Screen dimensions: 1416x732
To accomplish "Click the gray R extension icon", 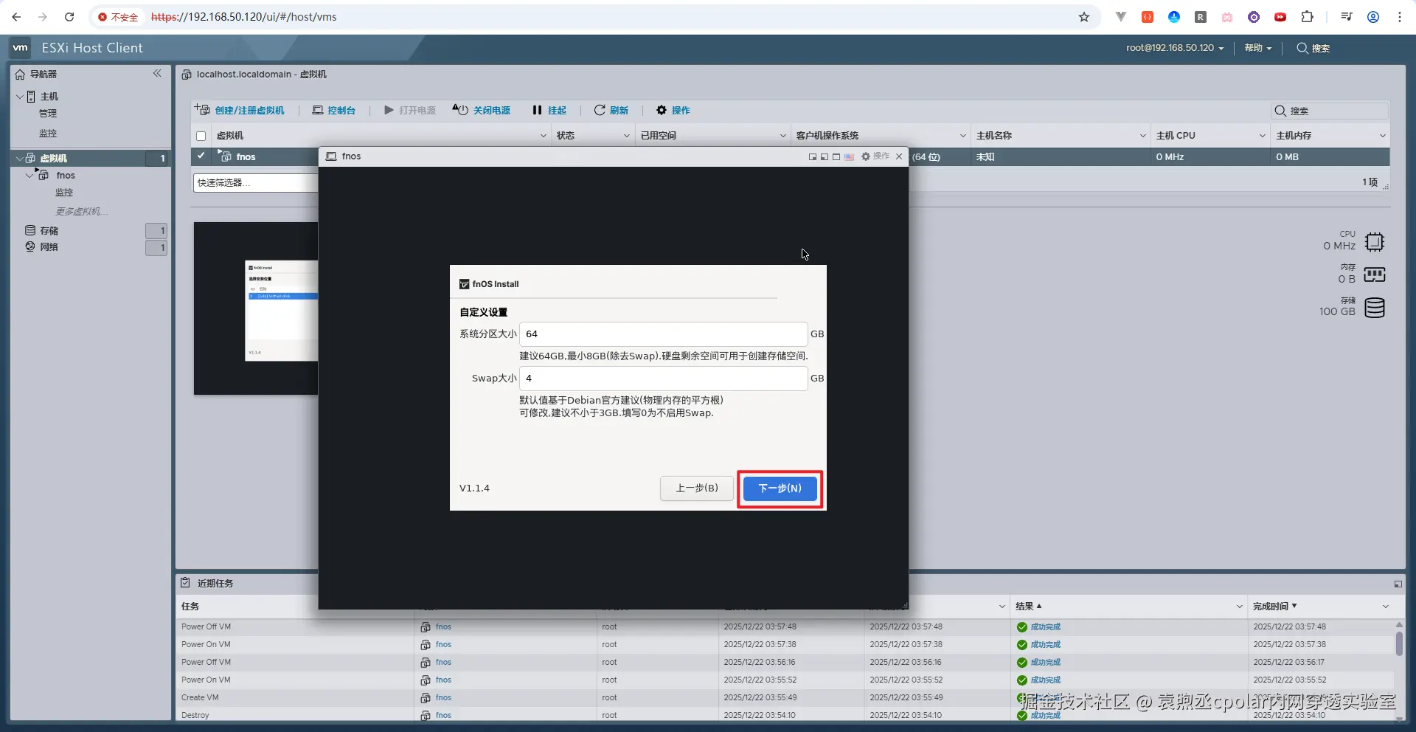I will coord(1201,17).
